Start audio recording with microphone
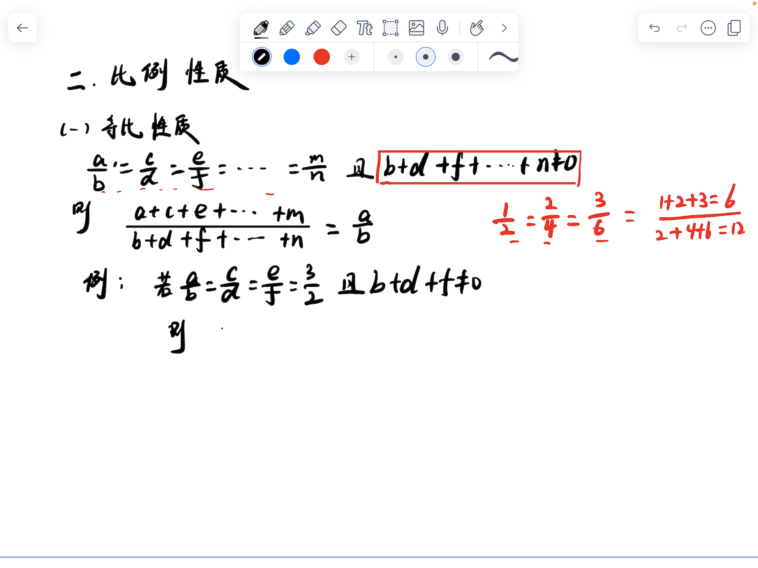Screen dimensions: 758x568 point(443,28)
